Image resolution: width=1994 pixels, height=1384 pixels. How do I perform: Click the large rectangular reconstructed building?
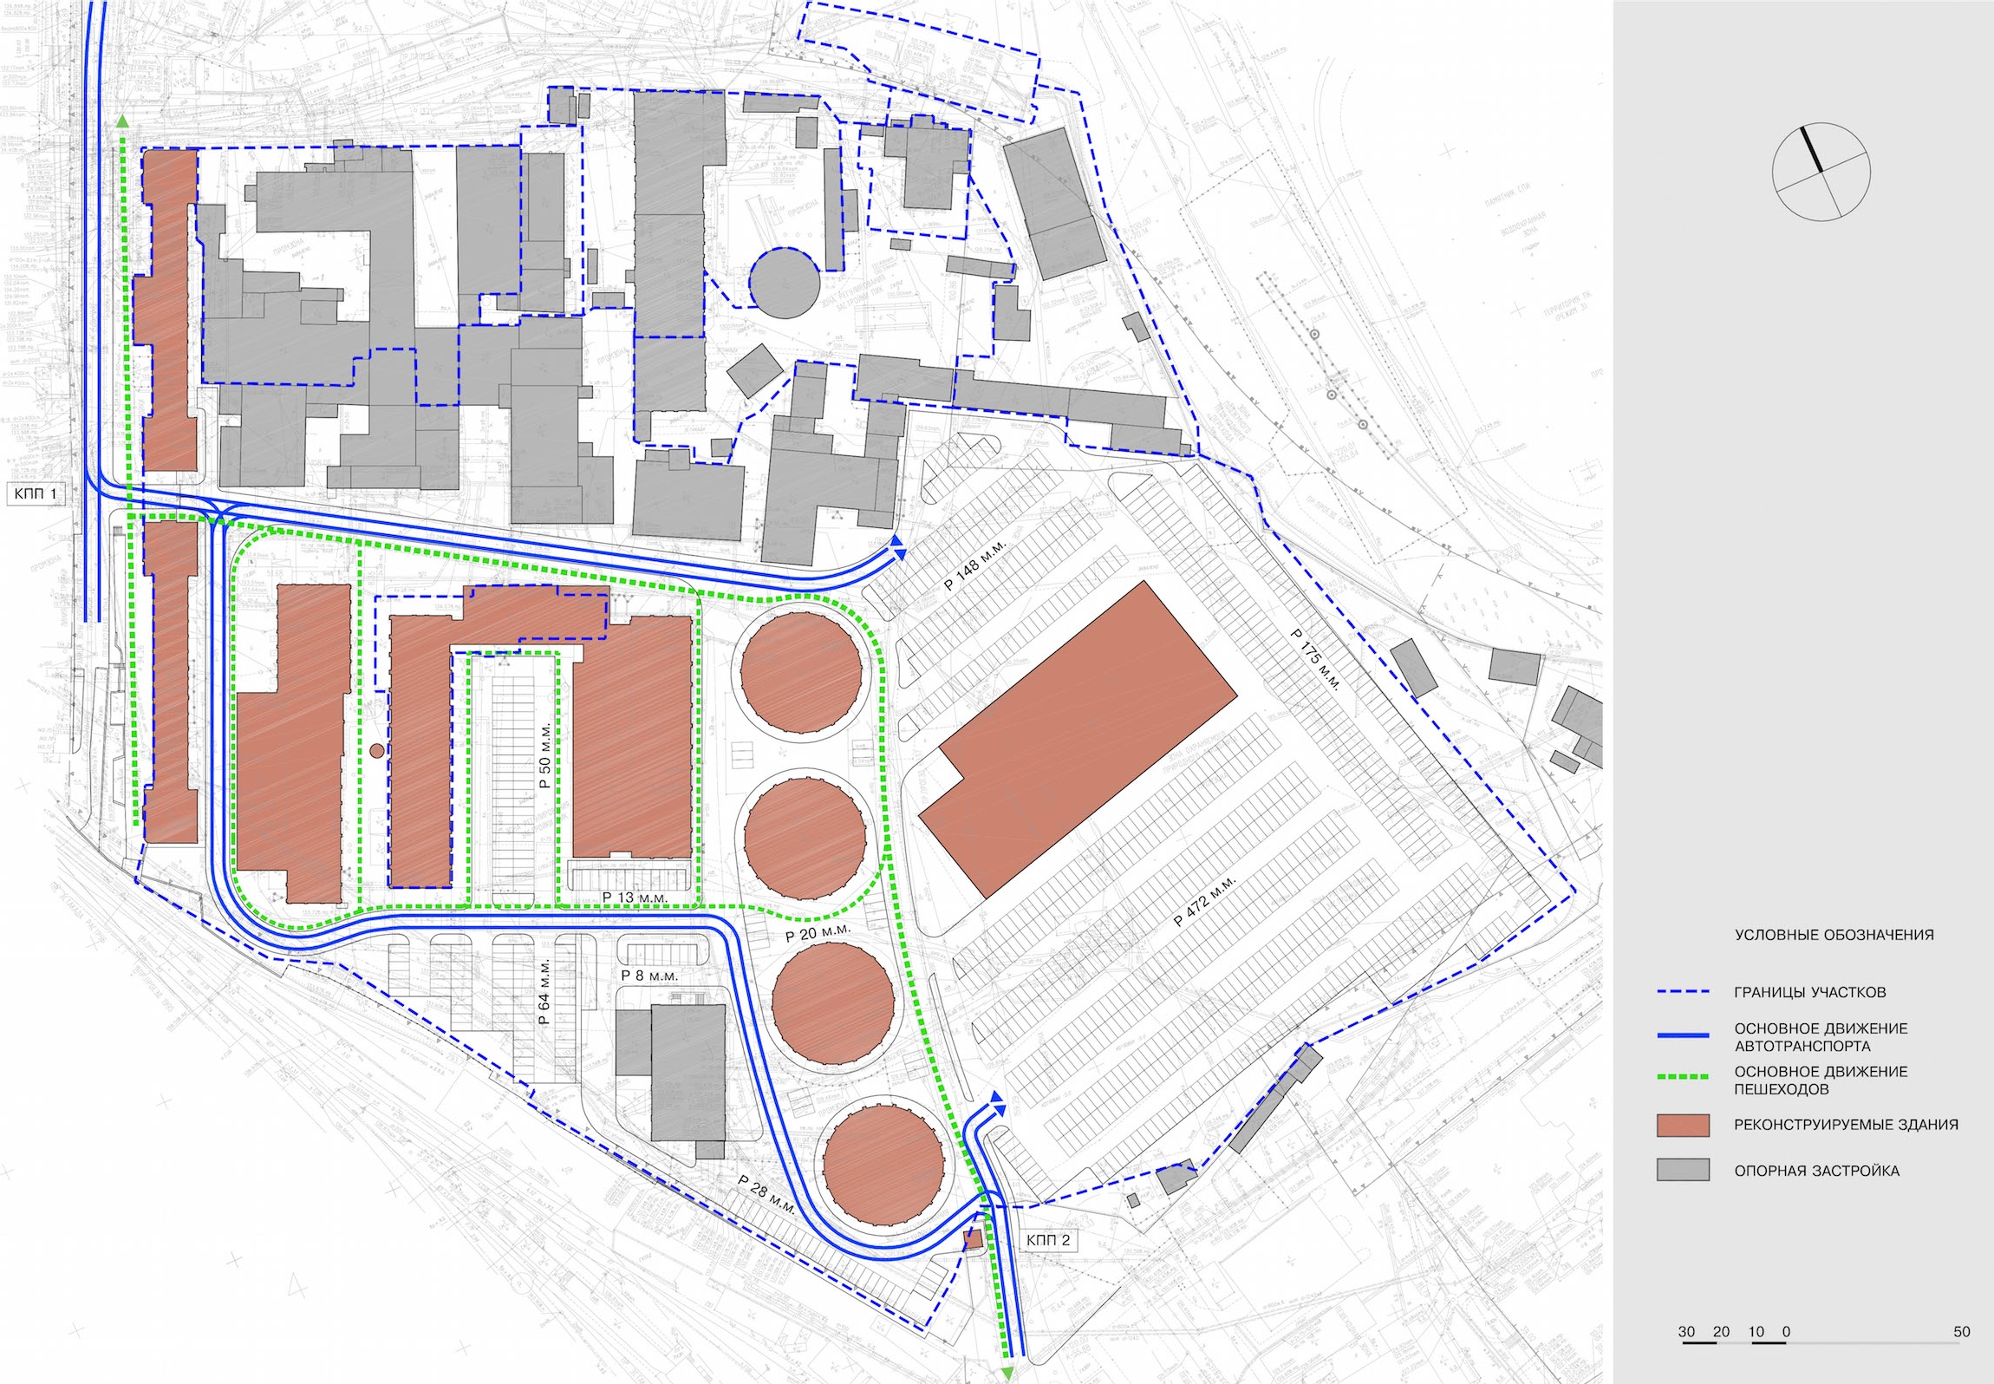tap(1078, 739)
